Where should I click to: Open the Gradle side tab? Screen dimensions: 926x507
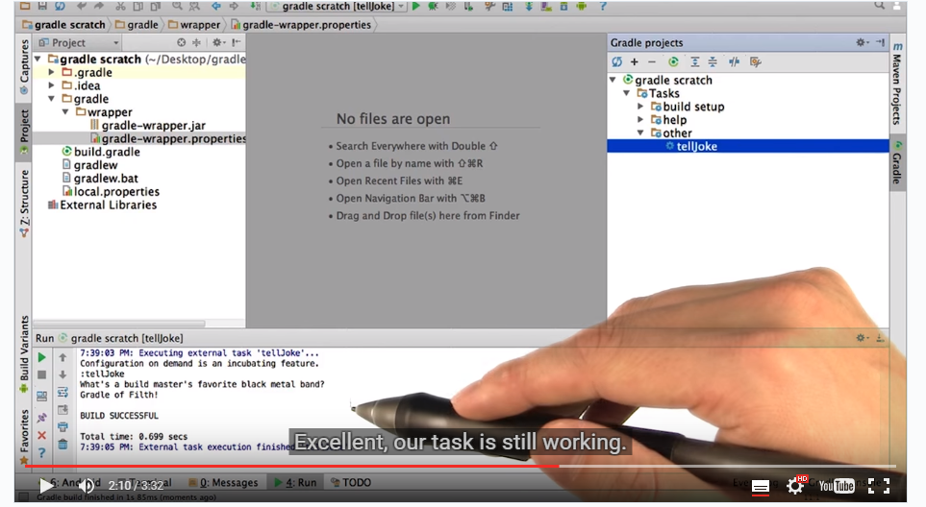[x=896, y=162]
